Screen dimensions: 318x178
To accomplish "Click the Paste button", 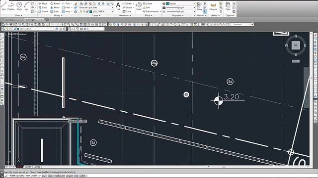I will pos(228,6).
